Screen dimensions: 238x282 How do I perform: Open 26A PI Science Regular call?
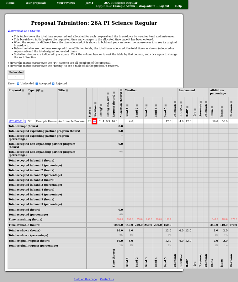[x=121, y=3]
